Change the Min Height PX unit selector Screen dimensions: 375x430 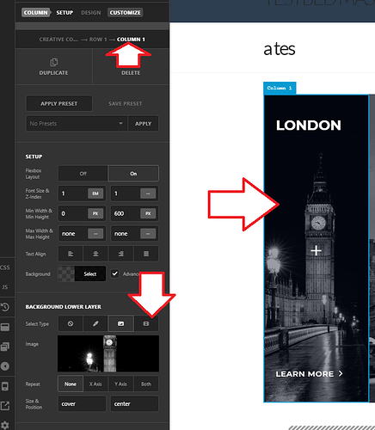coord(148,213)
